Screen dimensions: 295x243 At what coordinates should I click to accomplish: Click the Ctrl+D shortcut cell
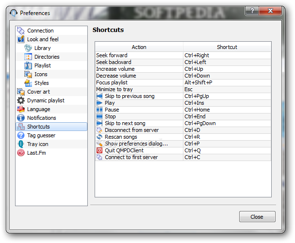click(x=227, y=130)
